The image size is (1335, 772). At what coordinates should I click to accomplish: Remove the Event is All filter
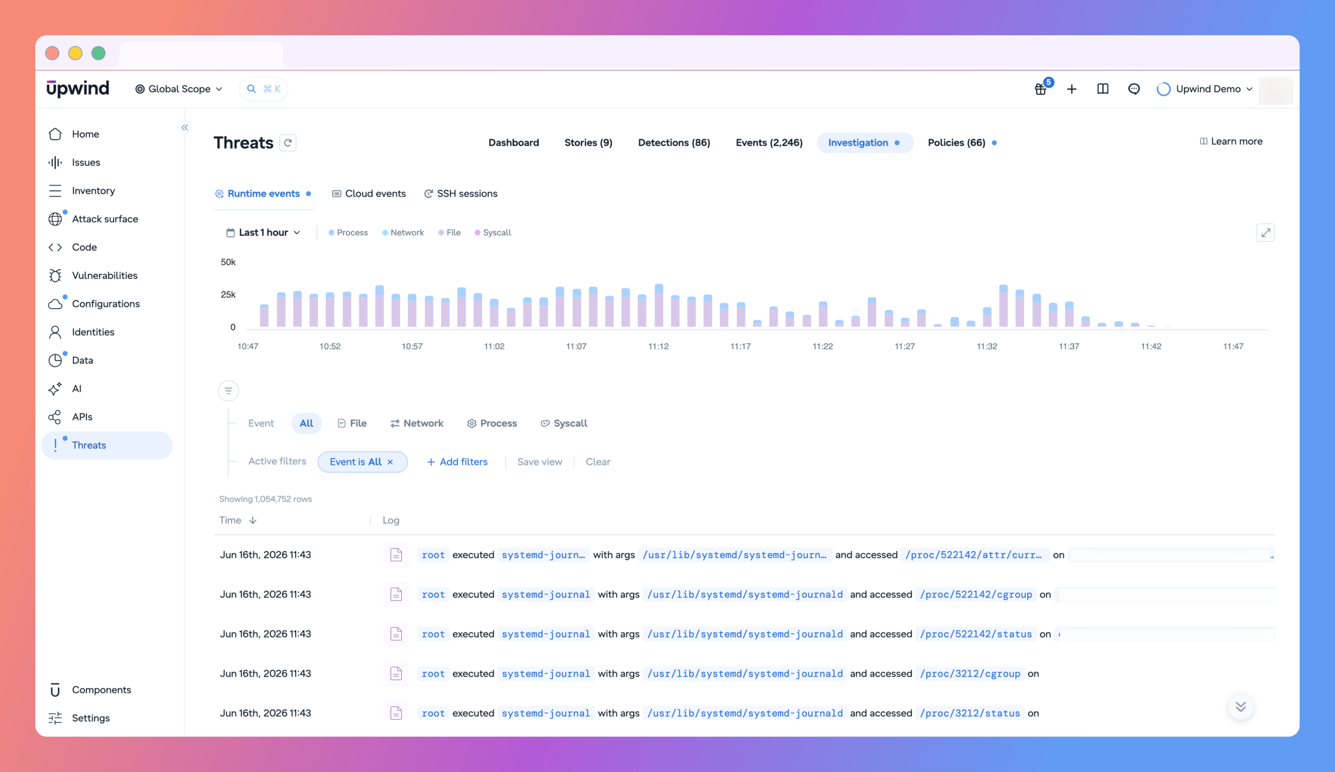click(390, 462)
